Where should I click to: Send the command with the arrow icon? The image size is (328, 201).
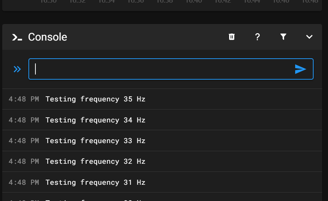point(300,69)
